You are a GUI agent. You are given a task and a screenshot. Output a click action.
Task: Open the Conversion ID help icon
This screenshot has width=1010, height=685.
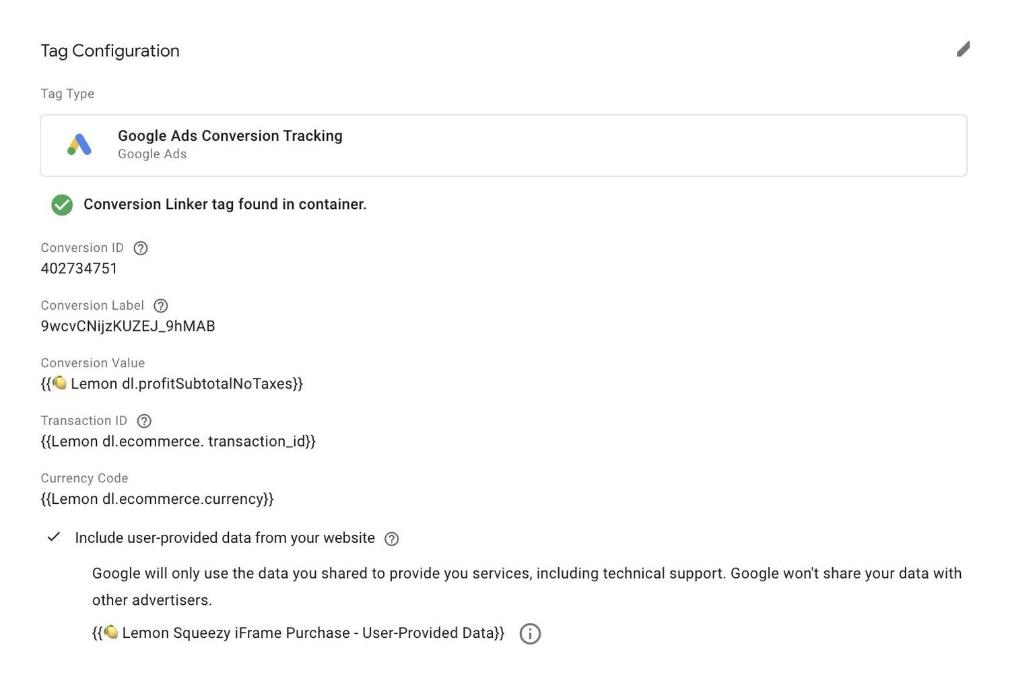[x=141, y=248]
